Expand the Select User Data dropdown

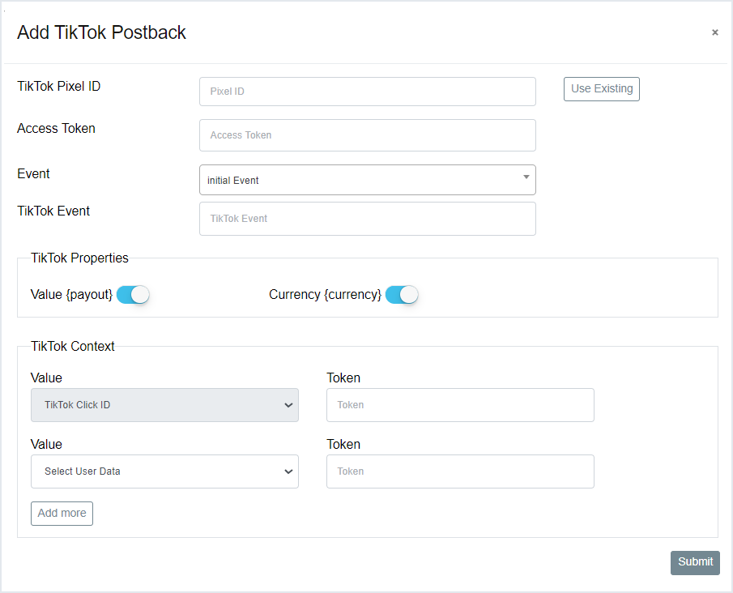tap(154, 471)
